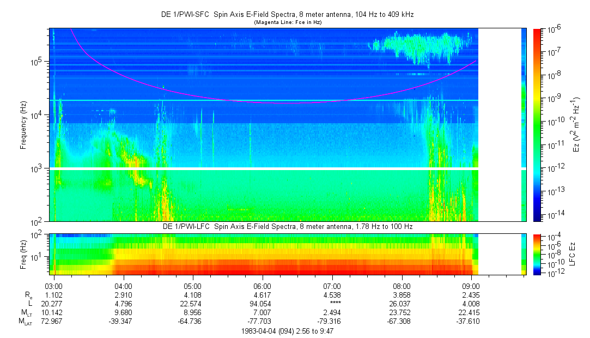Screen dimensions: 590x338
Task: Click the '****' L value under 07:00
Action: point(335,303)
